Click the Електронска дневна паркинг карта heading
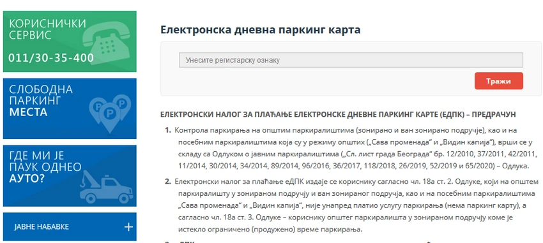Screen dimensions: 543x243 coord(261,30)
